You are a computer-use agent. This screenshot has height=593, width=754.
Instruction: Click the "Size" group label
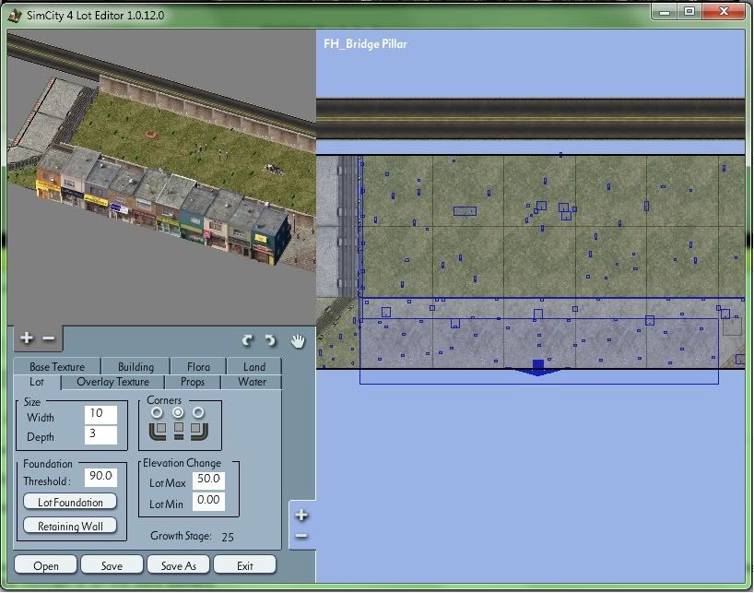[x=32, y=401]
